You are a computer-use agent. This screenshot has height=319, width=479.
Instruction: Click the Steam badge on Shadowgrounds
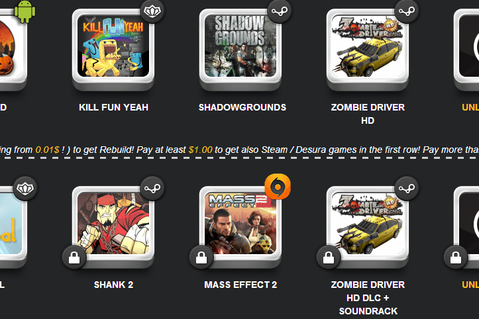[279, 12]
